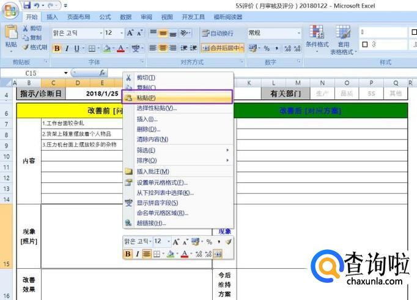Open the ribbon font name dropdown
Screen dimensions: 417x300
coord(101,33)
